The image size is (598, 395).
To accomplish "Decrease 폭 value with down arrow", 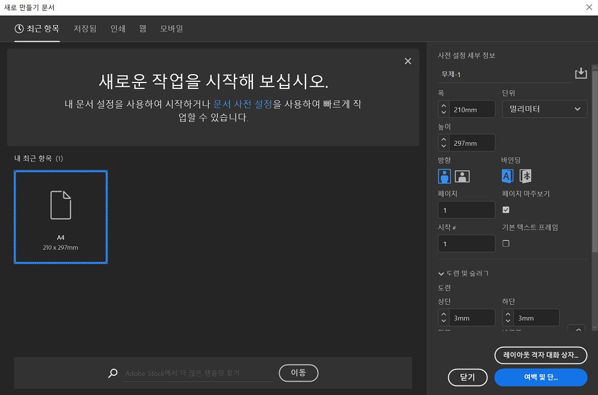I will pos(444,112).
